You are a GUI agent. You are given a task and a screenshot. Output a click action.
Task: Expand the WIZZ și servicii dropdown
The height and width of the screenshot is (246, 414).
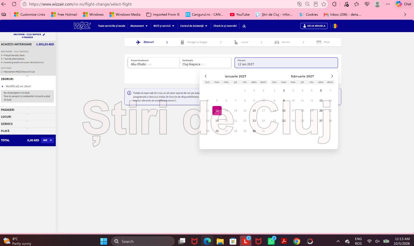coord(164,26)
